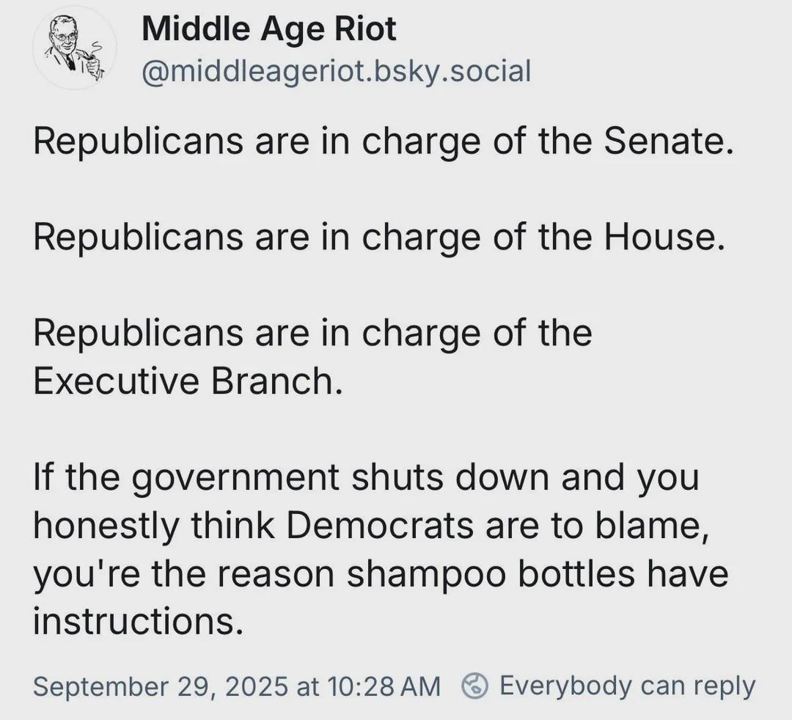
Task: Click the word "honestly" in the post
Action: point(106,525)
